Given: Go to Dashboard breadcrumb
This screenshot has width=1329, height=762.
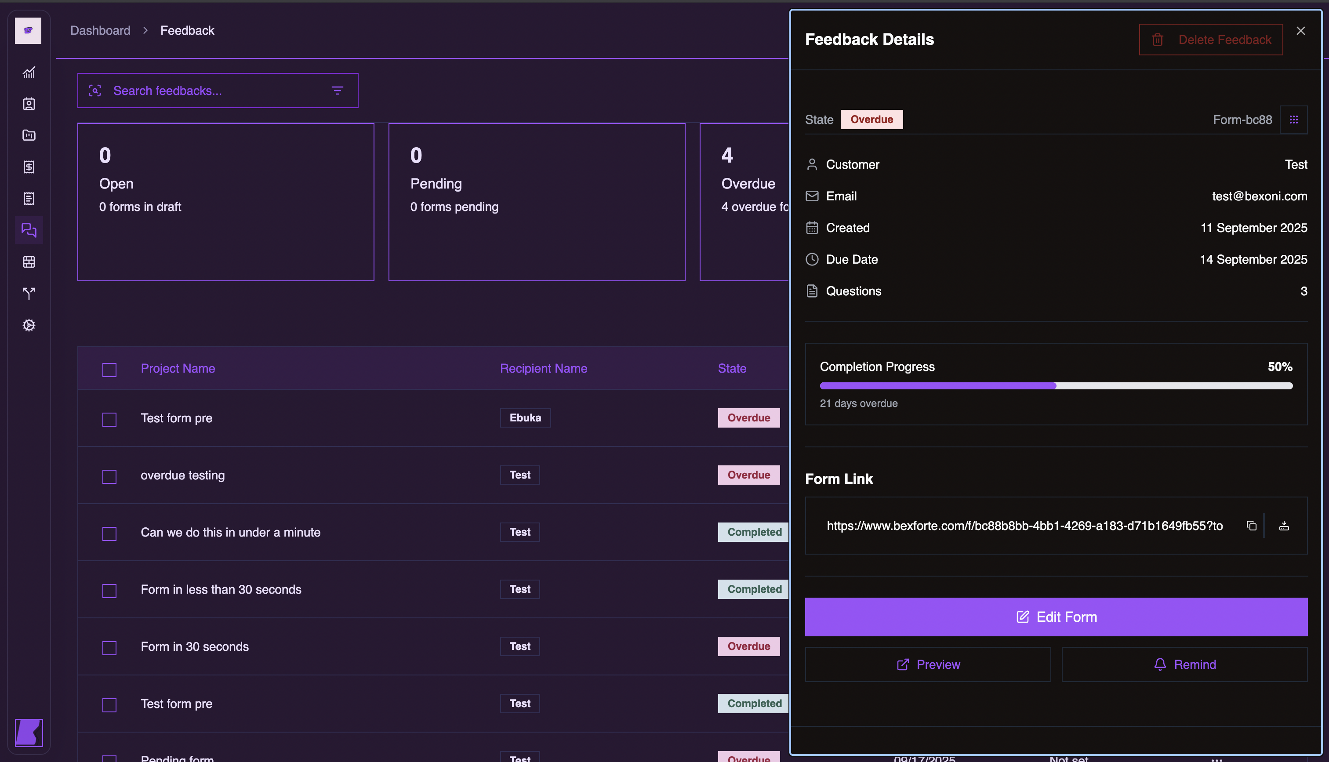Looking at the screenshot, I should (101, 30).
